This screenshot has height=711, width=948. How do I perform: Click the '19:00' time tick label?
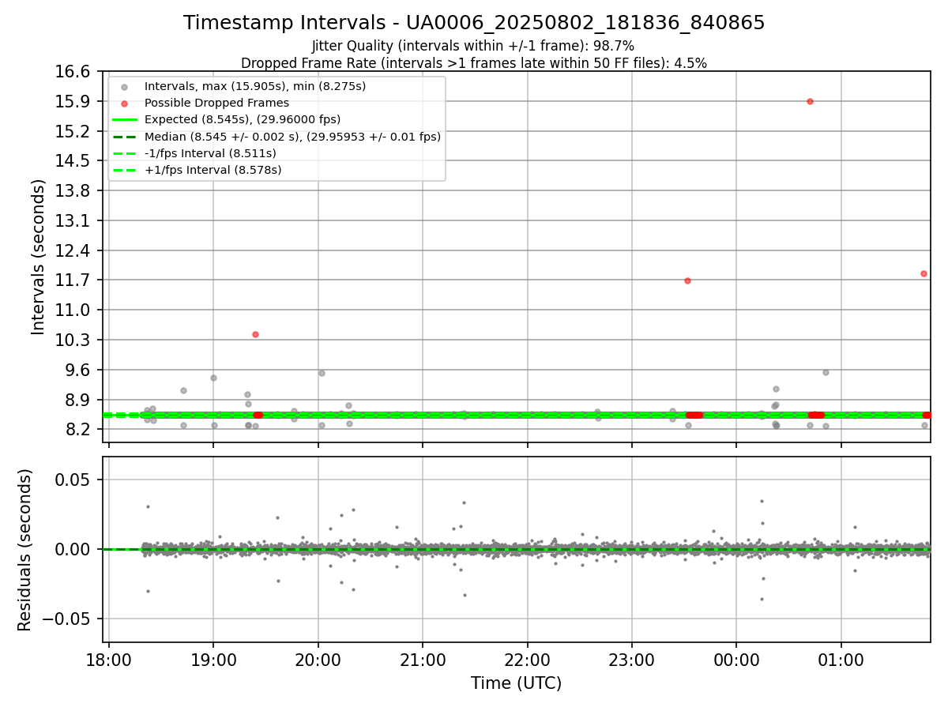[x=213, y=659]
